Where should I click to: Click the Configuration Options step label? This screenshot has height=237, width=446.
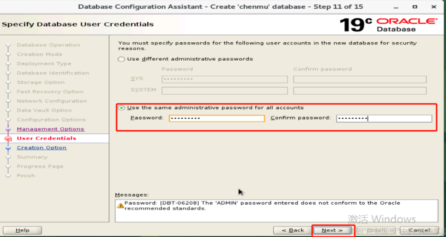click(x=51, y=120)
